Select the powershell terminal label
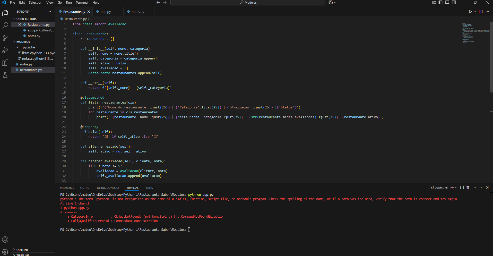Viewport: 493px width, 256px height. coord(439,187)
